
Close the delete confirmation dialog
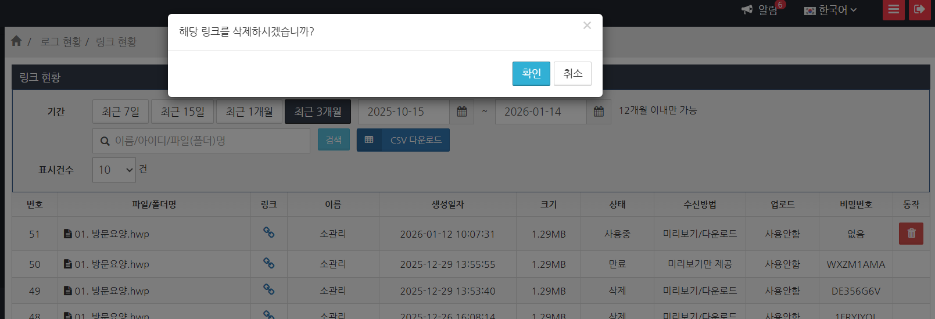point(587,26)
